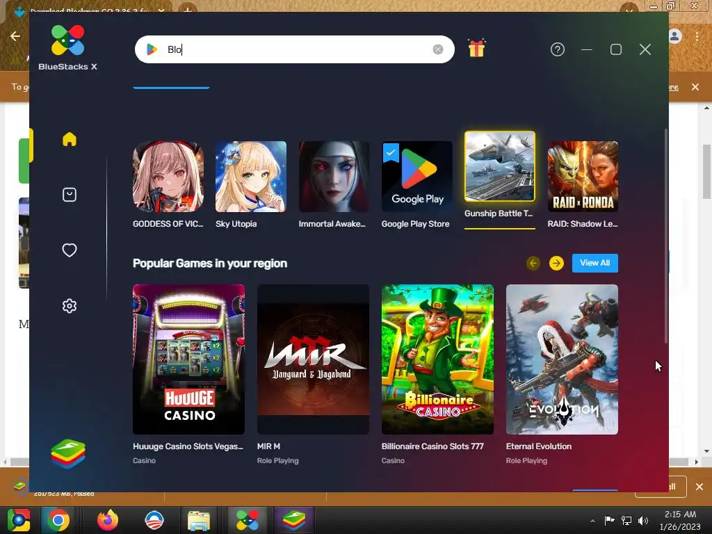This screenshot has width=712, height=534.
Task: Open Chrome from the taskbar
Action: (x=58, y=520)
